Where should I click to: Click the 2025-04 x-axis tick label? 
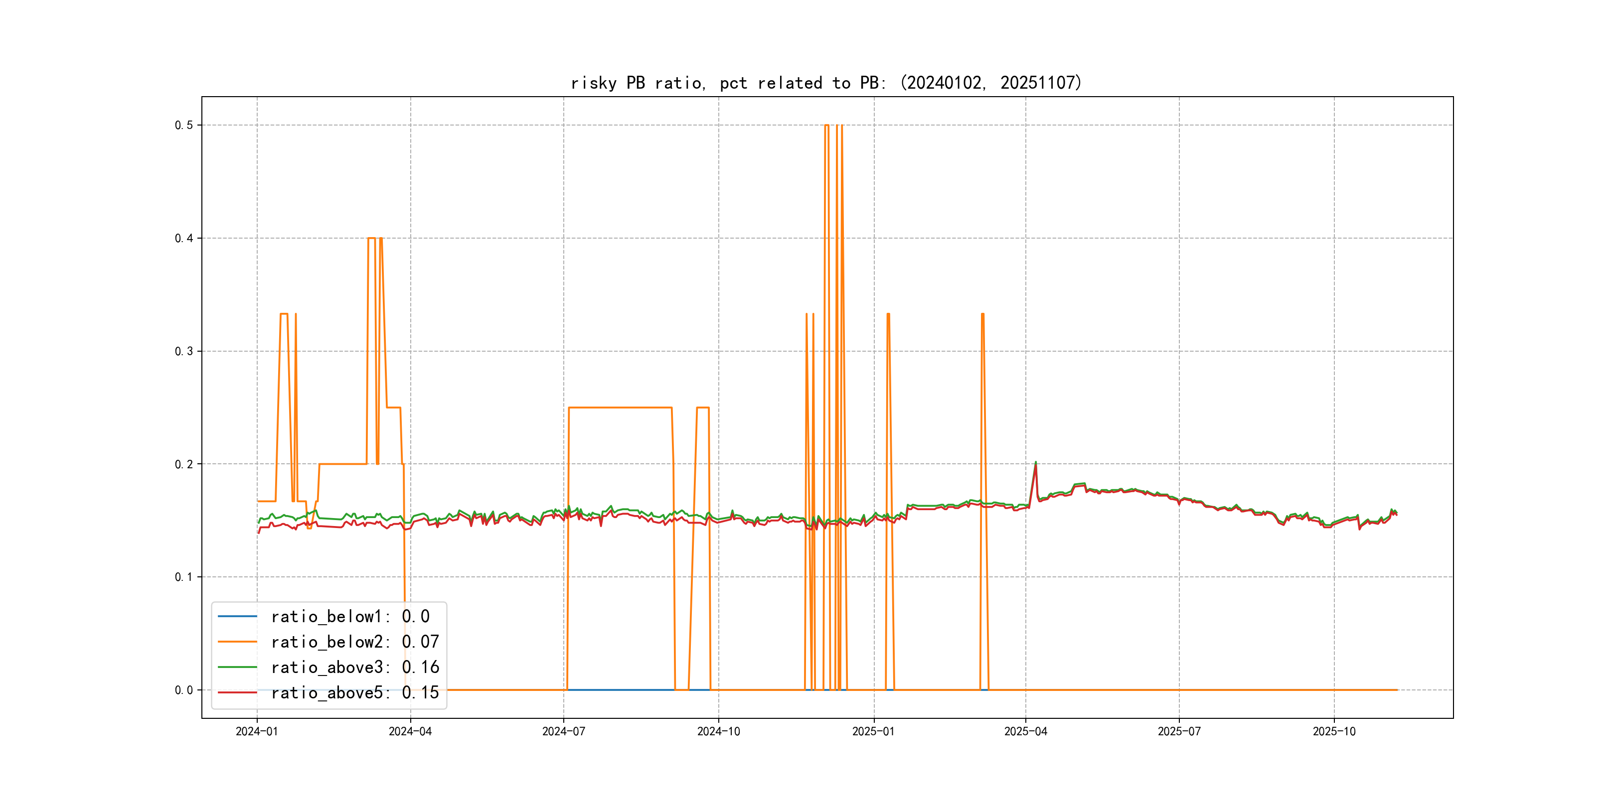coord(1026,731)
